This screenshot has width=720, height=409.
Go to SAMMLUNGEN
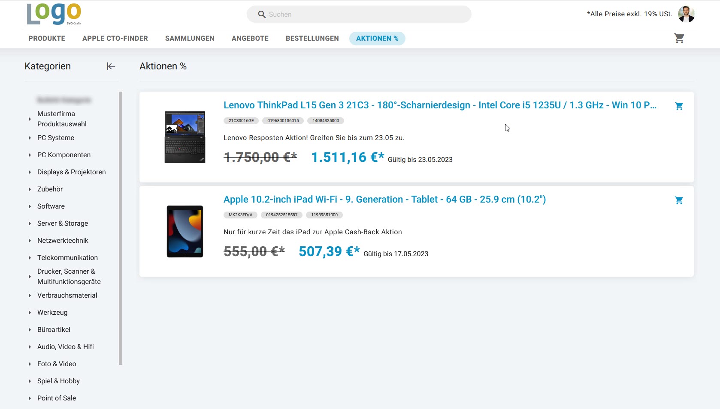click(x=190, y=39)
